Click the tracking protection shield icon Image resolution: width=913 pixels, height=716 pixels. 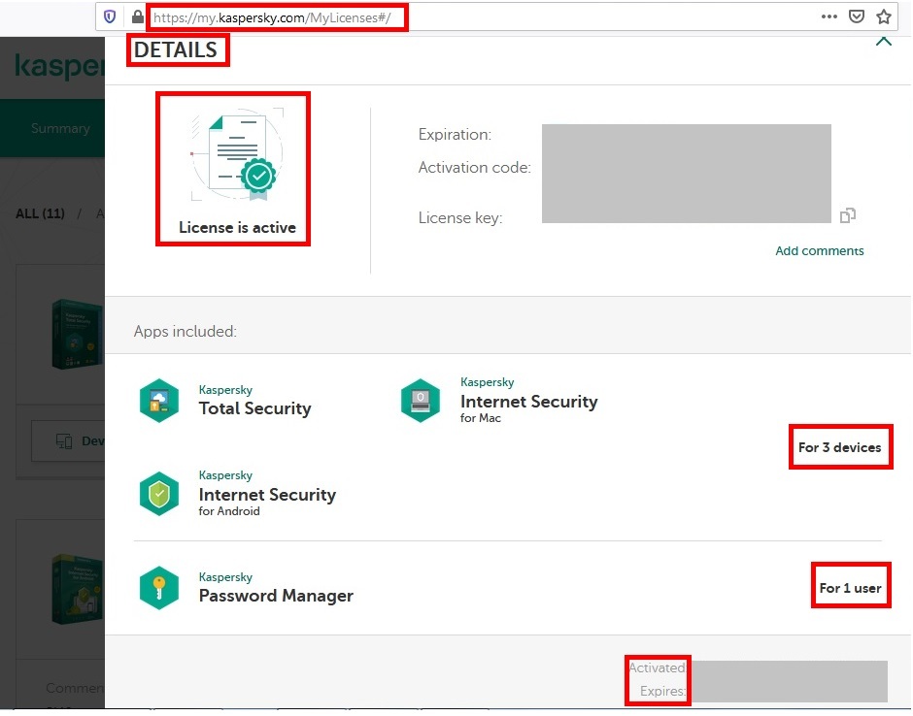click(110, 16)
